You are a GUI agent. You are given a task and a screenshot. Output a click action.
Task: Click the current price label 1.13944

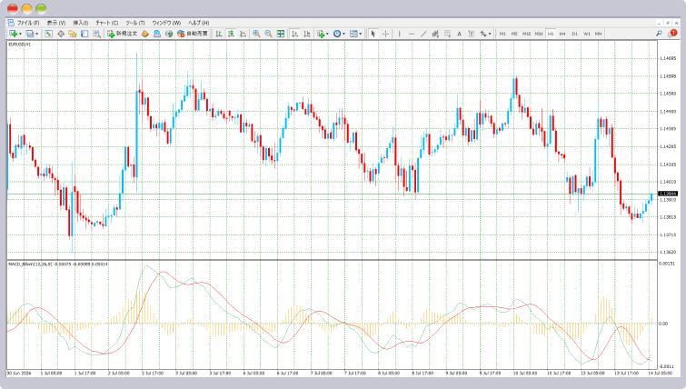[668, 194]
